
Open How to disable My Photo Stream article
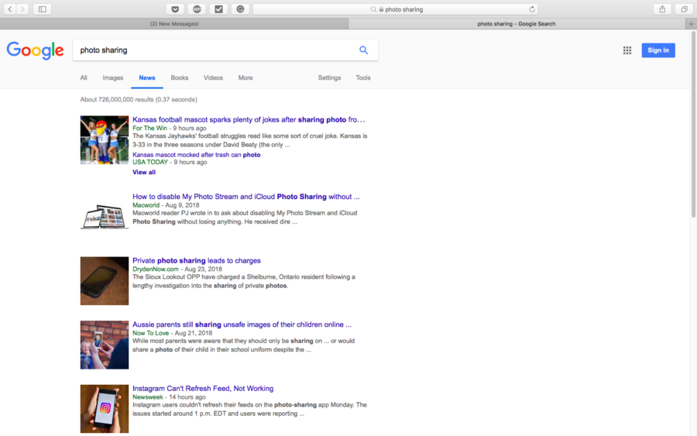click(245, 197)
